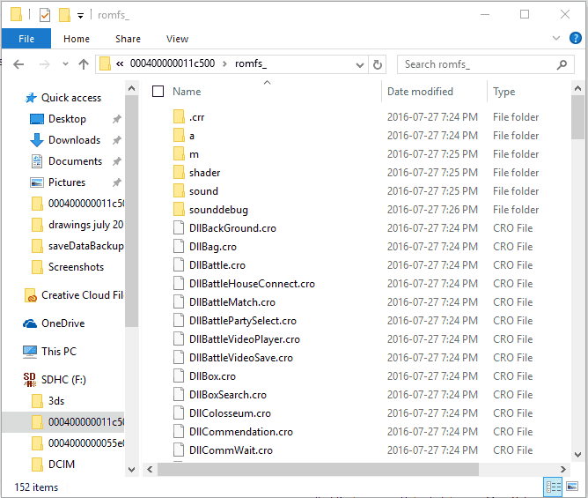Click the romfs_ breadcrumb segment
Viewport: 588px width, 498px height.
251,63
